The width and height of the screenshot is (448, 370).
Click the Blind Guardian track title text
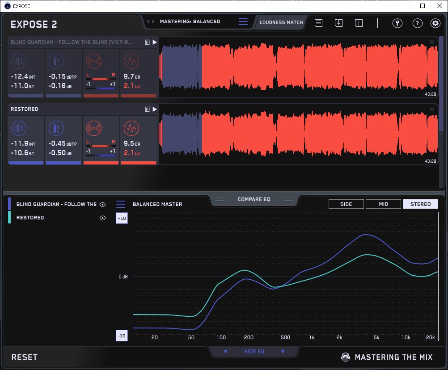coord(72,42)
